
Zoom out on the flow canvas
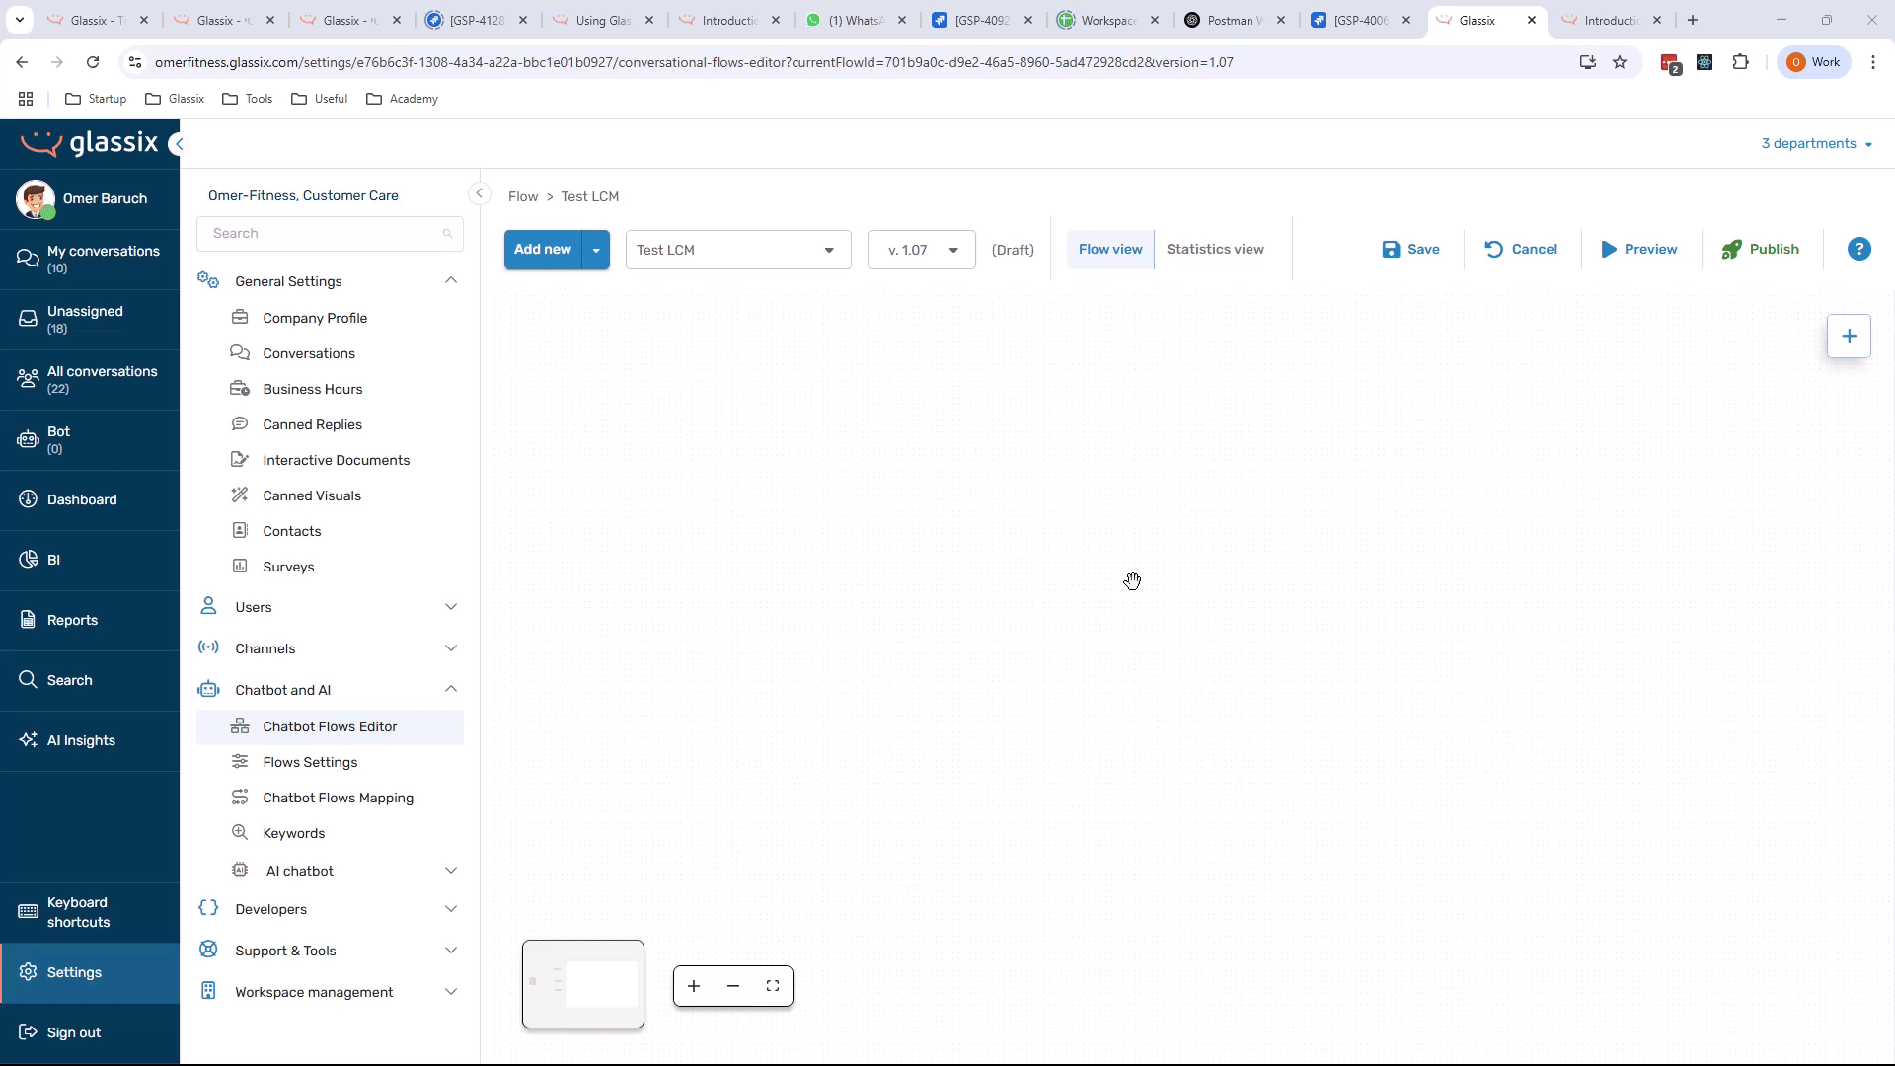[733, 986]
